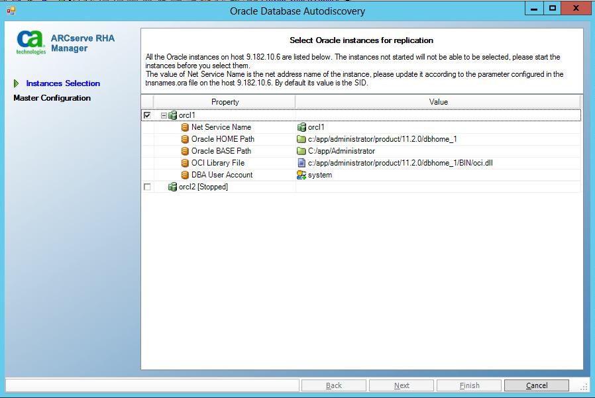Open the Instances Selection step
595x398 pixels.
point(63,83)
